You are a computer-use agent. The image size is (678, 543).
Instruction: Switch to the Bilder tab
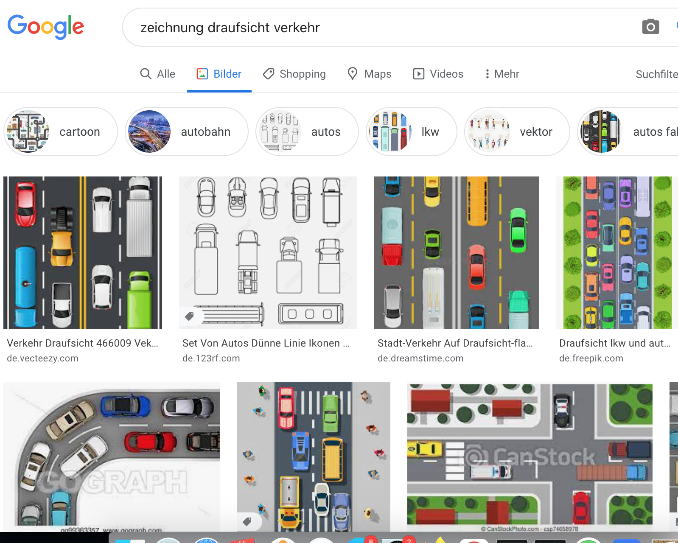219,74
